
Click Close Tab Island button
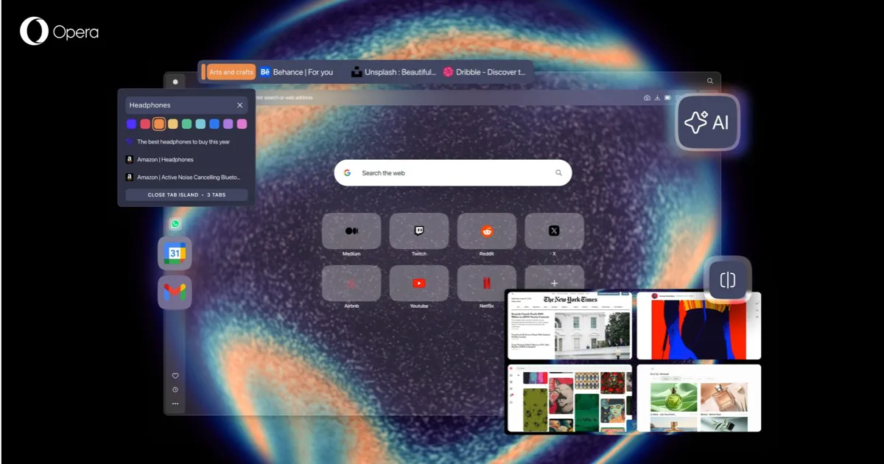186,195
